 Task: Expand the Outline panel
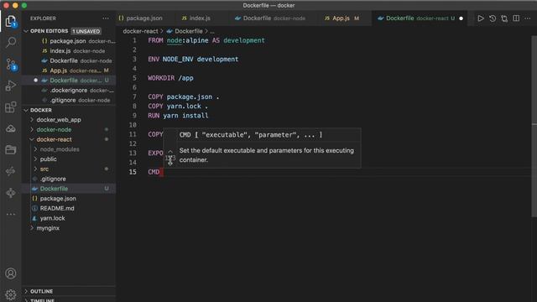coord(41,291)
